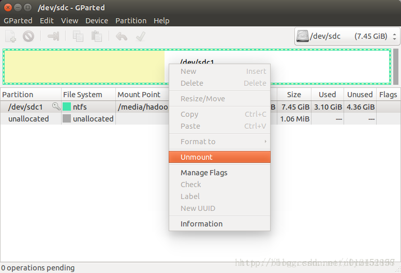Click the Paste partition toolbar icon
The height and width of the screenshot is (273, 401).
click(x=97, y=36)
